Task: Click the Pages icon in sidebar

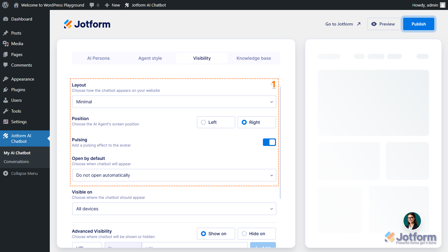Action: (x=6, y=54)
